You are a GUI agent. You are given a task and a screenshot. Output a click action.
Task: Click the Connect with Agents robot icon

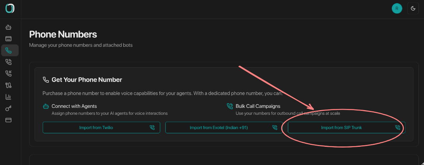[46, 106]
